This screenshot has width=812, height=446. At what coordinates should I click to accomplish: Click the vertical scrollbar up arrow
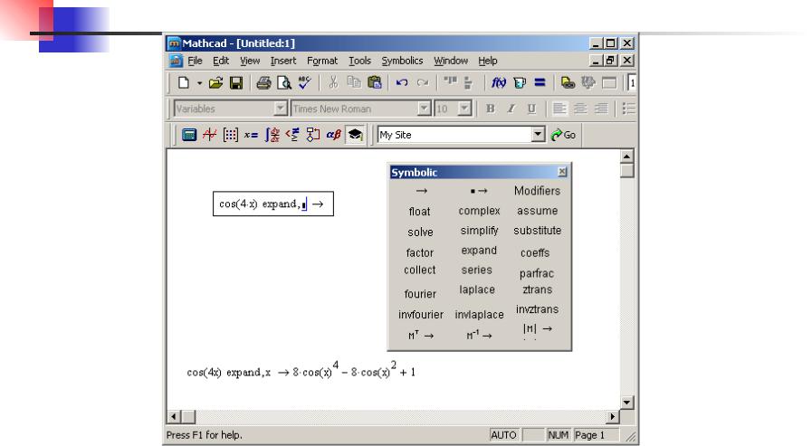(626, 157)
